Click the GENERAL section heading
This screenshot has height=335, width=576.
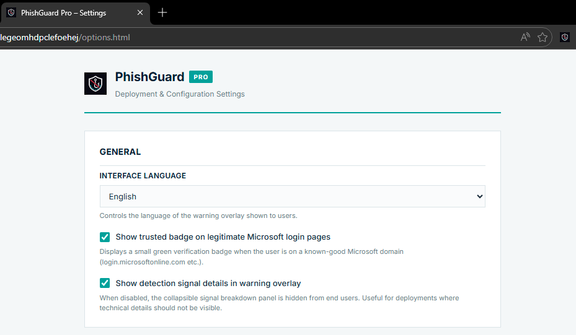click(120, 152)
